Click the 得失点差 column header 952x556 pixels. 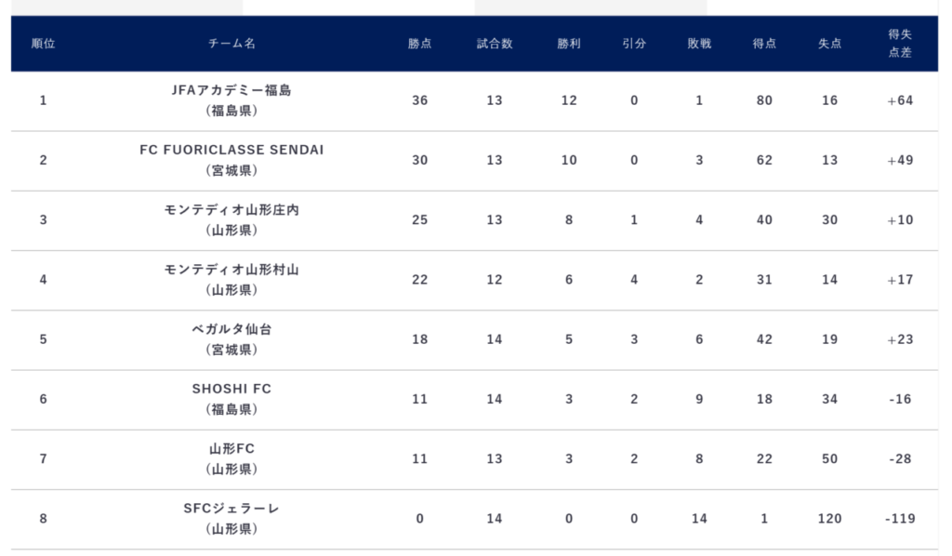click(x=900, y=44)
